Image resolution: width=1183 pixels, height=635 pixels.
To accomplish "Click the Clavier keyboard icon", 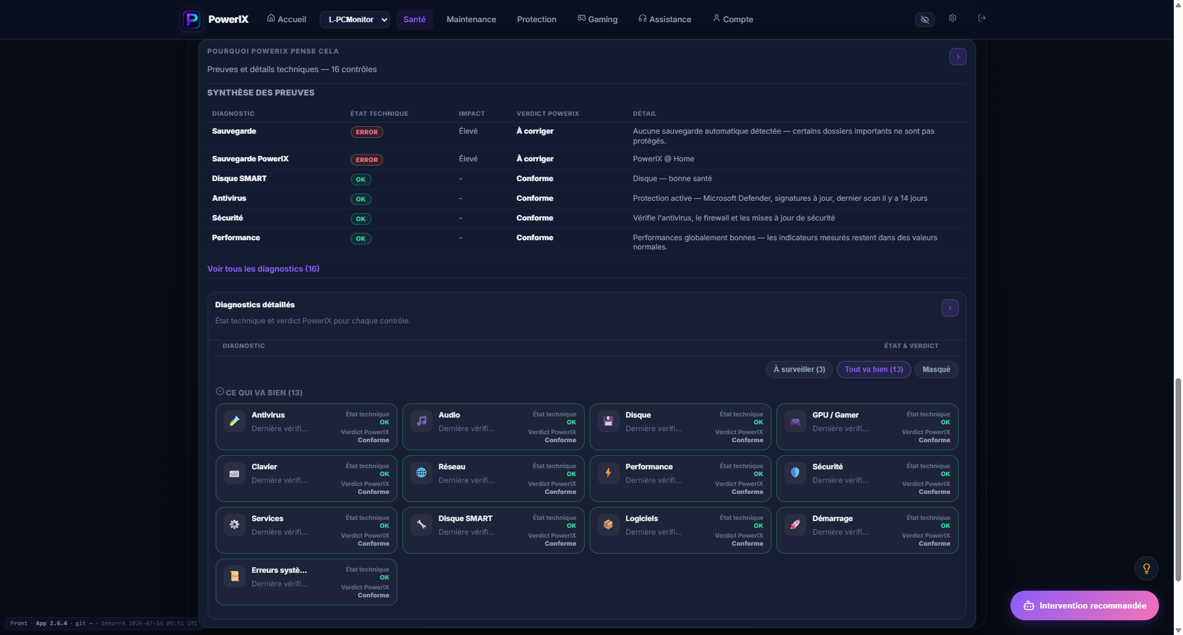I will click(x=234, y=473).
